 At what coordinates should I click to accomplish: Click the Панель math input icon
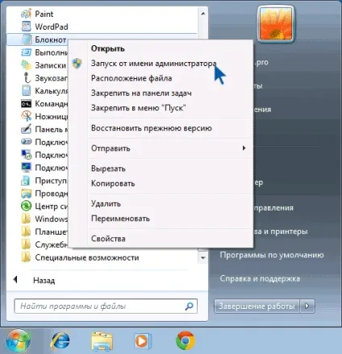click(26, 129)
